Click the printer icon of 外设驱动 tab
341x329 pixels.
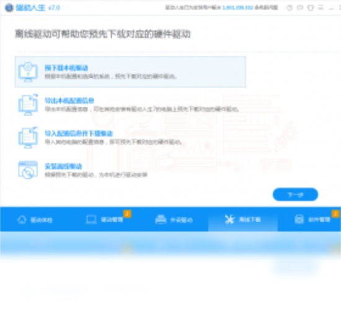(161, 220)
